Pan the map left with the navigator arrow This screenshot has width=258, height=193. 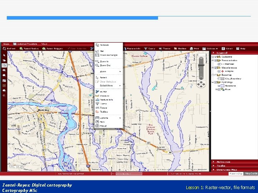coord(199,84)
